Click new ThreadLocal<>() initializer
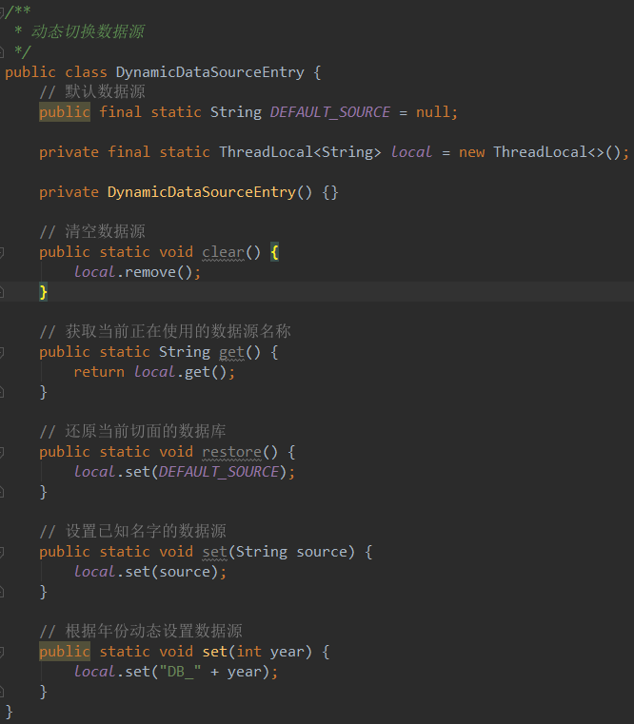This screenshot has width=634, height=724. [540, 152]
